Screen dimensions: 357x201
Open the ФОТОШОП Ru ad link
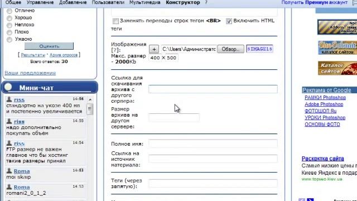[321, 111]
